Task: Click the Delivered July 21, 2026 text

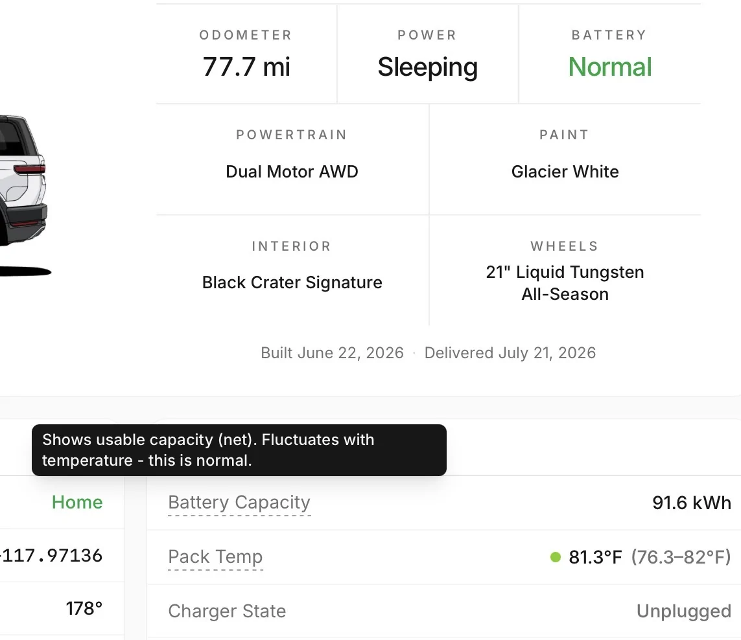Action: point(510,353)
